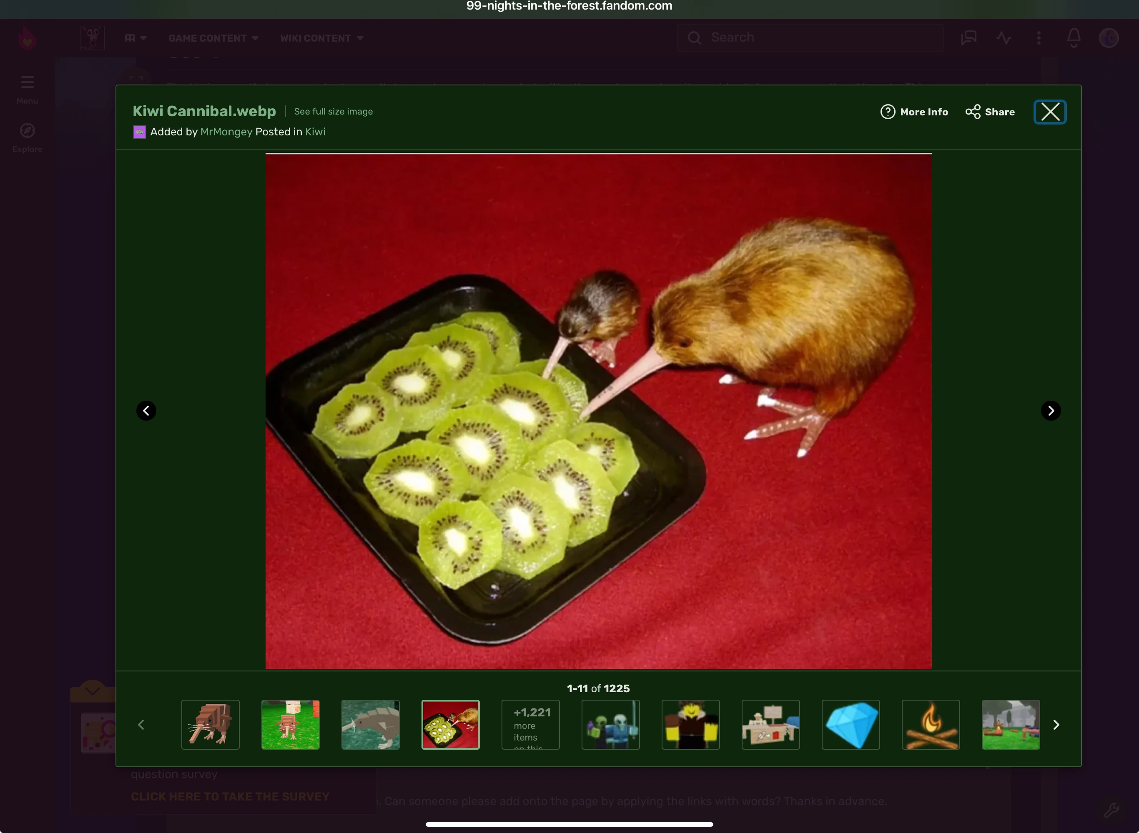Open the +1,221 more items tile
Viewport: 1139px width, 833px height.
point(530,725)
